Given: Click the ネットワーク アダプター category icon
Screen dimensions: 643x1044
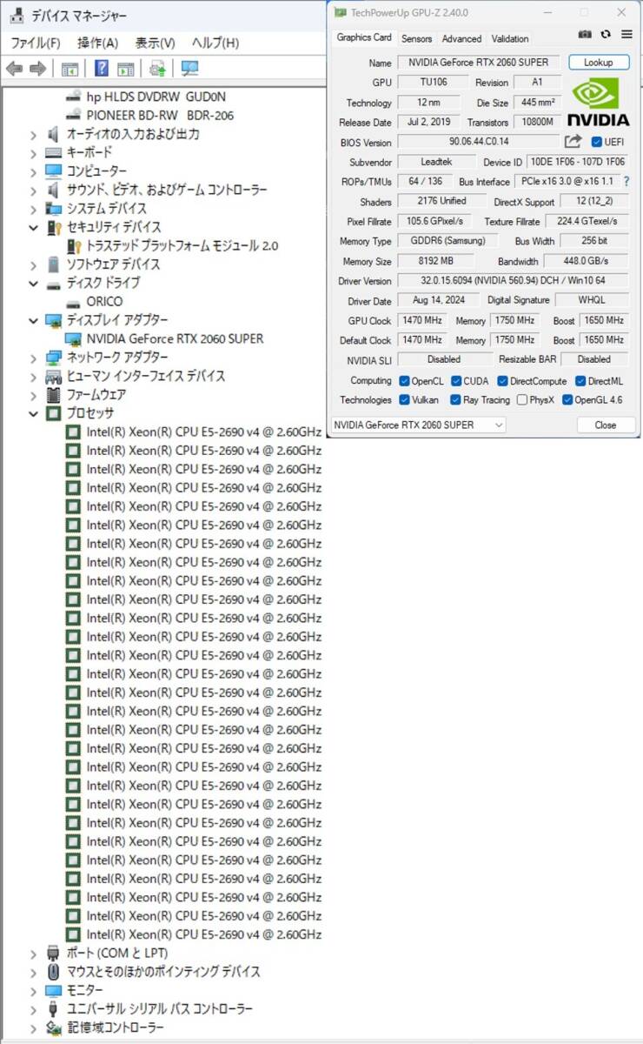Looking at the screenshot, I should point(54,358).
